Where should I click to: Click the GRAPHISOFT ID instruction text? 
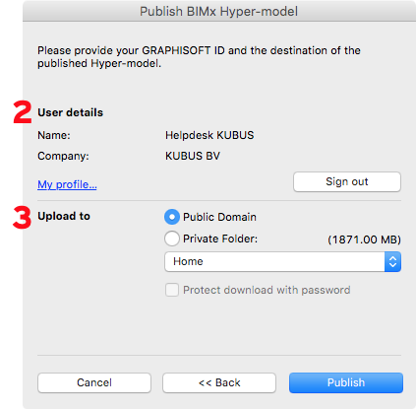(x=199, y=57)
